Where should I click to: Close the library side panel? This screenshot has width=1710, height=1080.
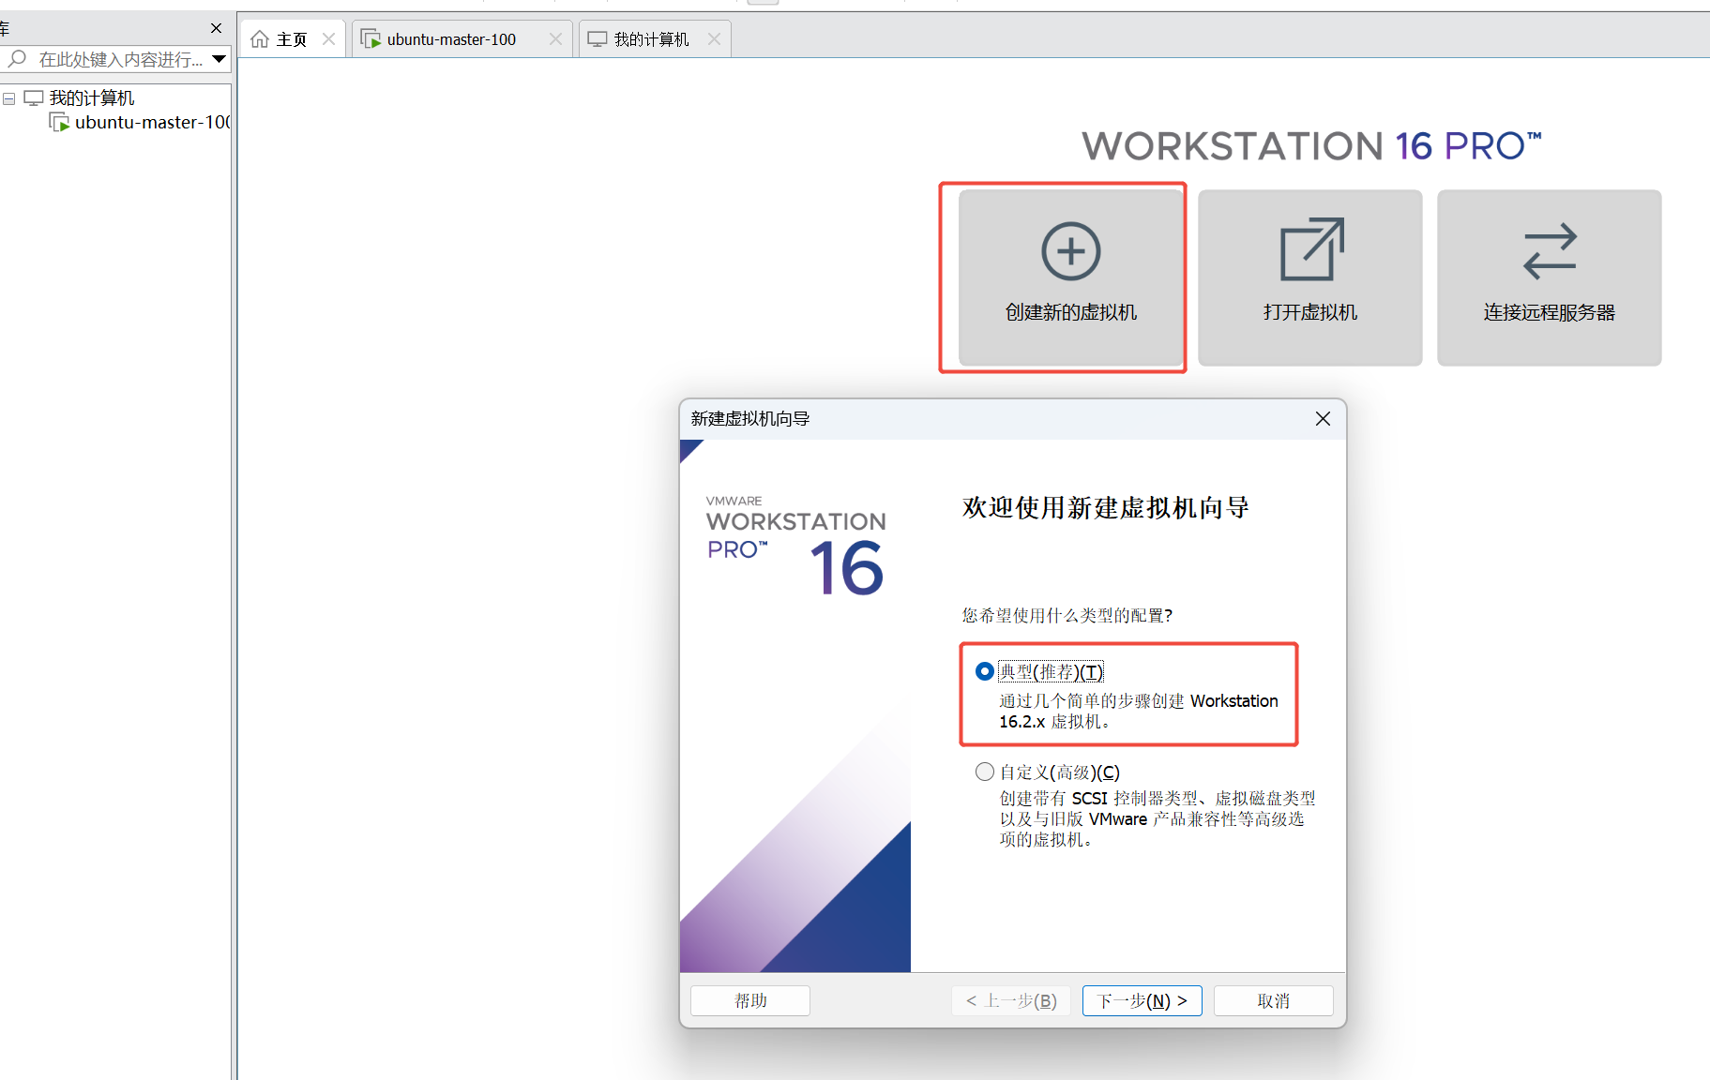click(216, 28)
